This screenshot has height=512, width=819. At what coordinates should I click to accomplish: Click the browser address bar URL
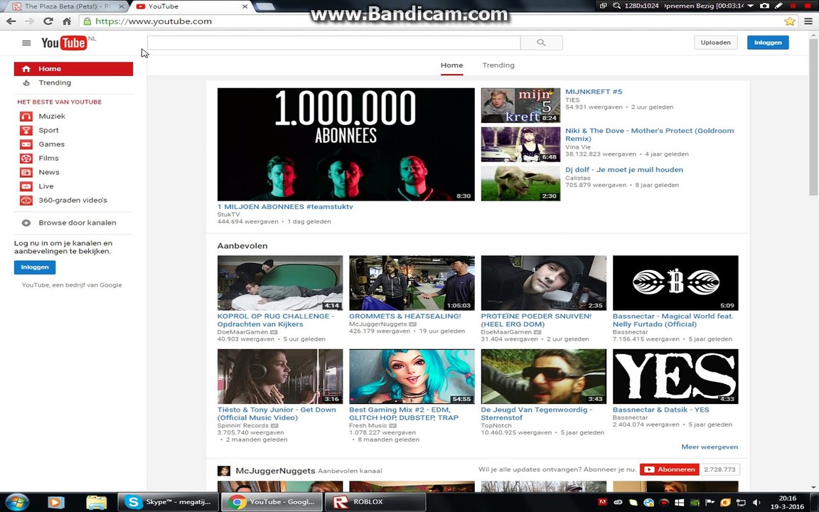(x=154, y=21)
